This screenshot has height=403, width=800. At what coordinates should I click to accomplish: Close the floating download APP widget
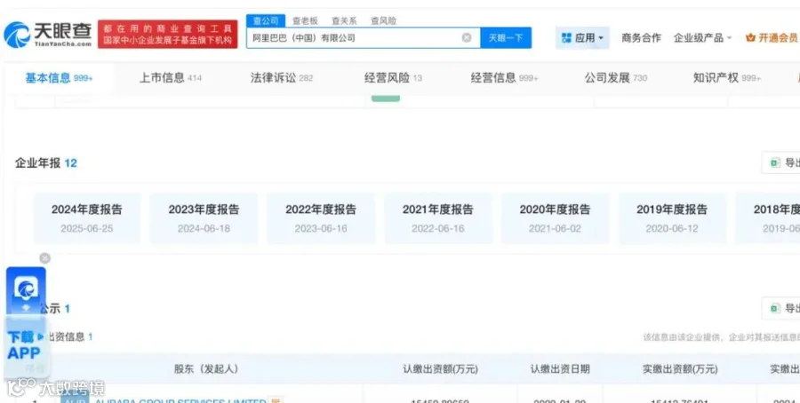45,258
